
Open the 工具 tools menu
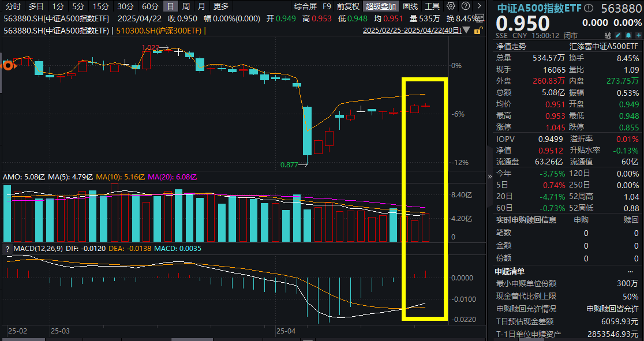point(432,6)
